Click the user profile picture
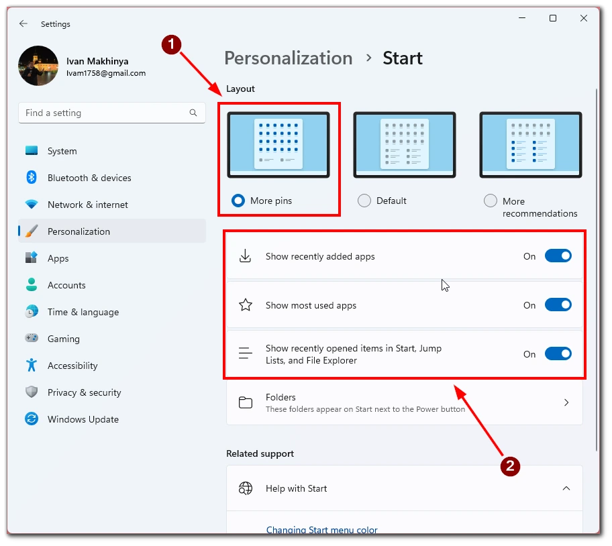 (38, 66)
